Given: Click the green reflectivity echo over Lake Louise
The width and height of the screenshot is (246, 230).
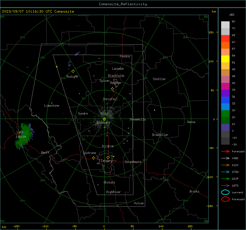Looking at the screenshot, I should pos(24,136).
